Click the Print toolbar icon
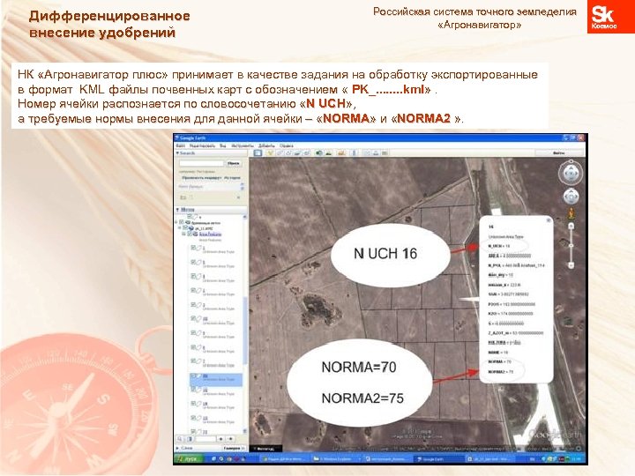The image size is (635, 476). pyautogui.click(x=376, y=153)
